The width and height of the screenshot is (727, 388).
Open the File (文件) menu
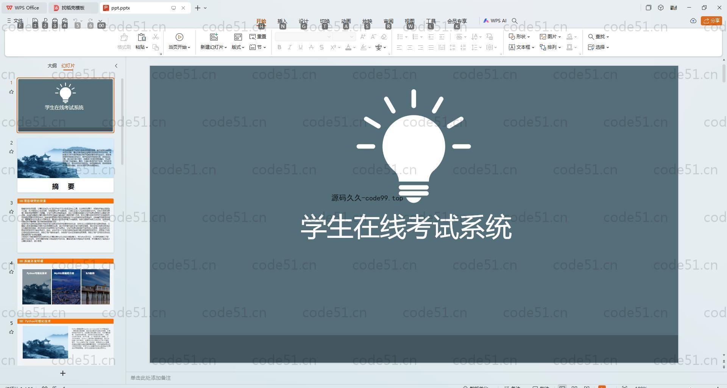coord(15,21)
